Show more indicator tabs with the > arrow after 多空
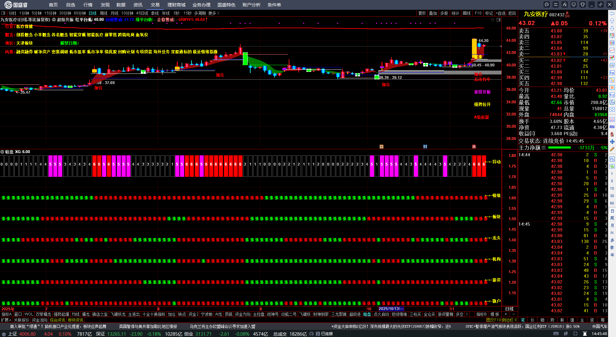 coord(467,314)
